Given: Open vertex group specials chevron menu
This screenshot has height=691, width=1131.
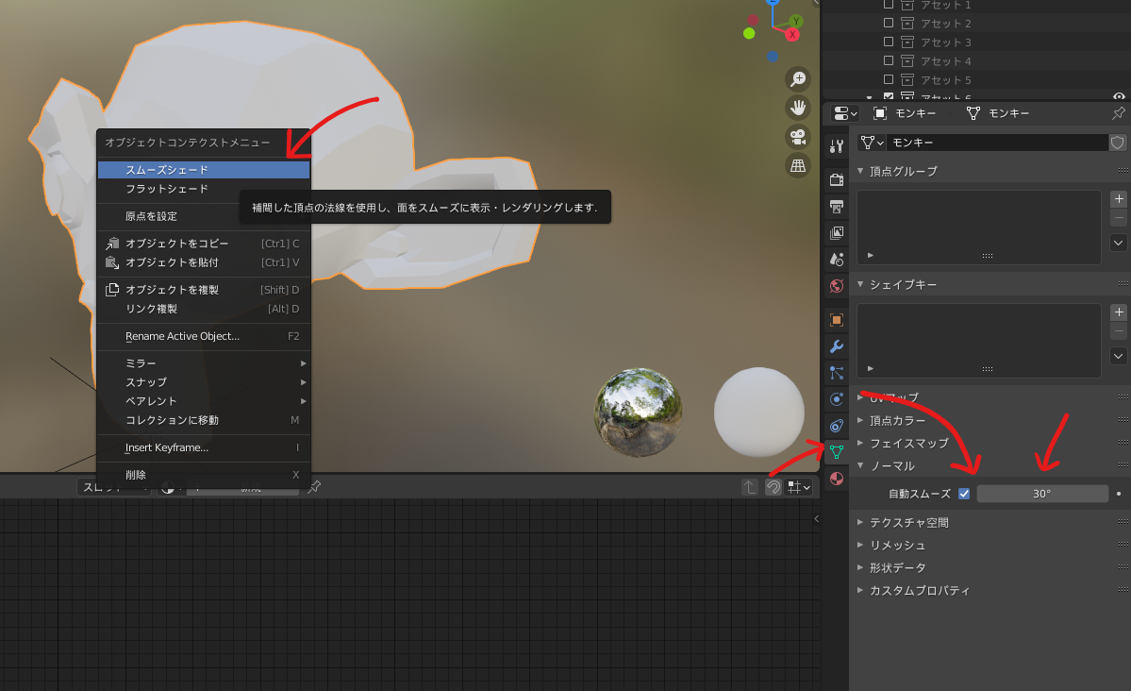Looking at the screenshot, I should tap(1118, 243).
